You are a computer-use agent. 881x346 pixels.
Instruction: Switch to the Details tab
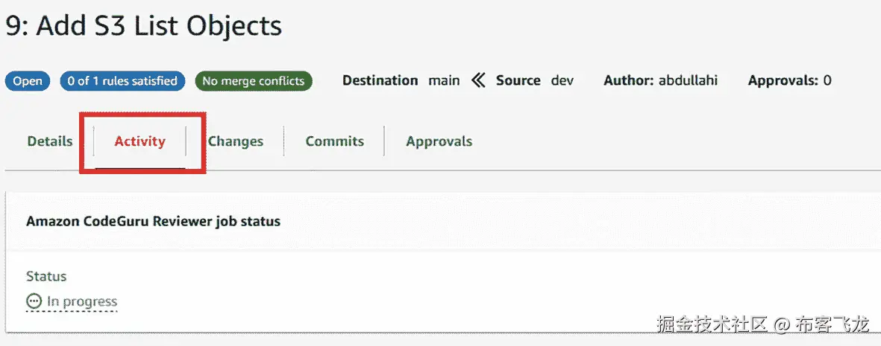(50, 141)
